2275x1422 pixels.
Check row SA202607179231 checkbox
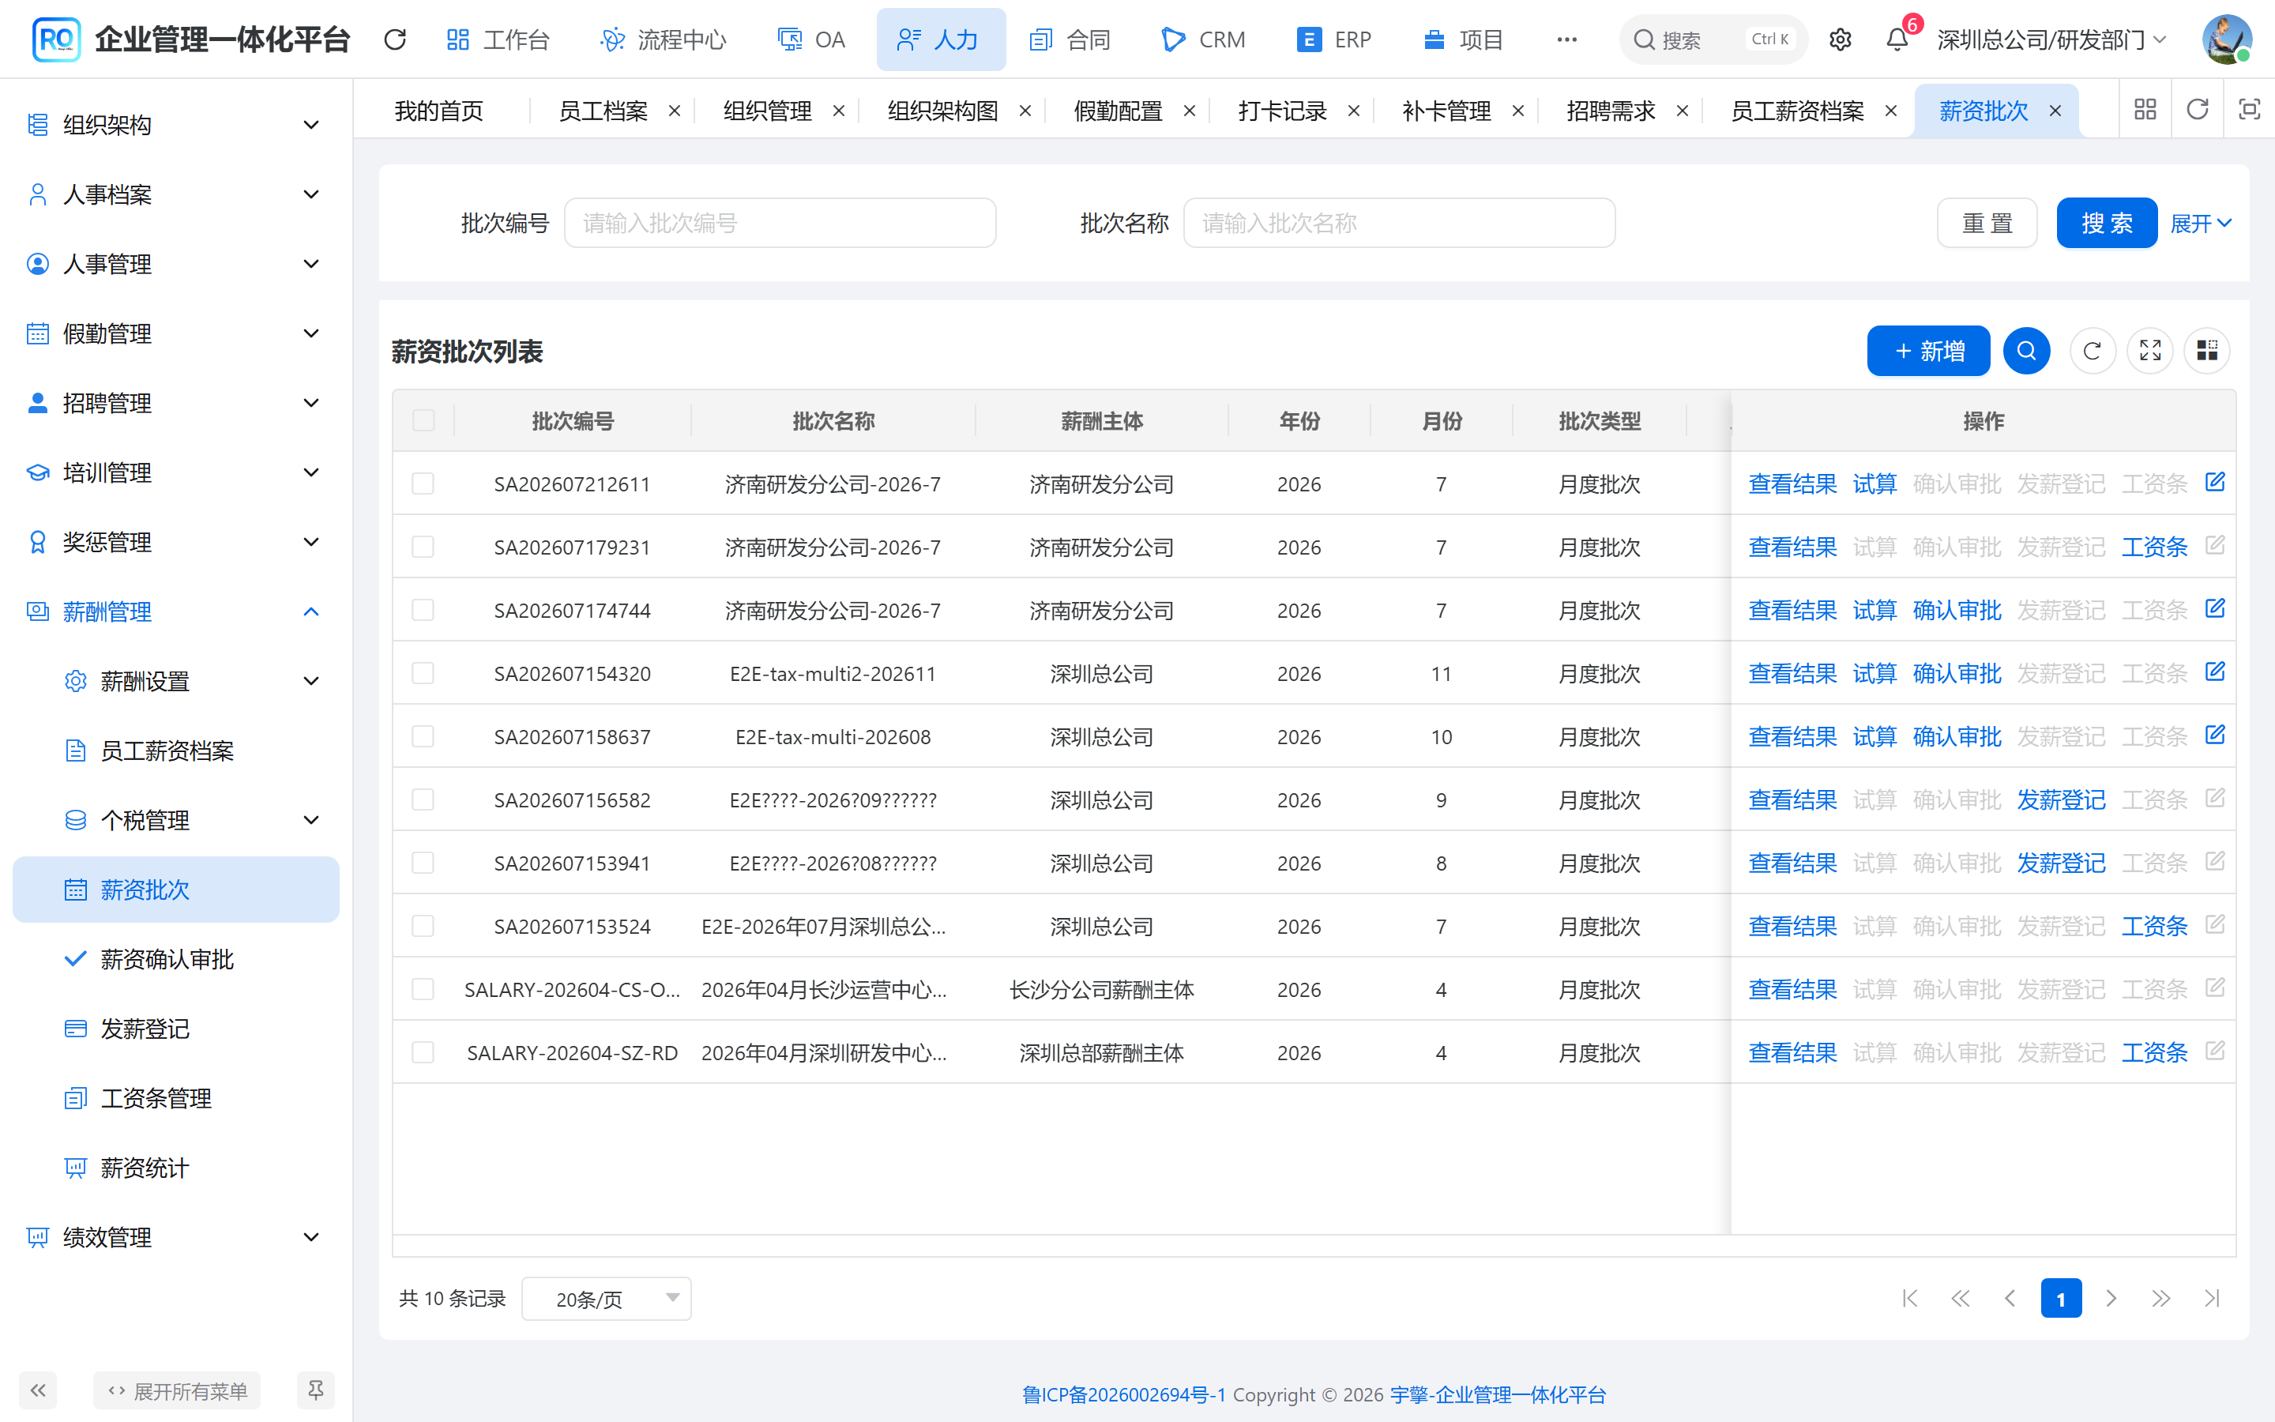pyautogui.click(x=423, y=547)
